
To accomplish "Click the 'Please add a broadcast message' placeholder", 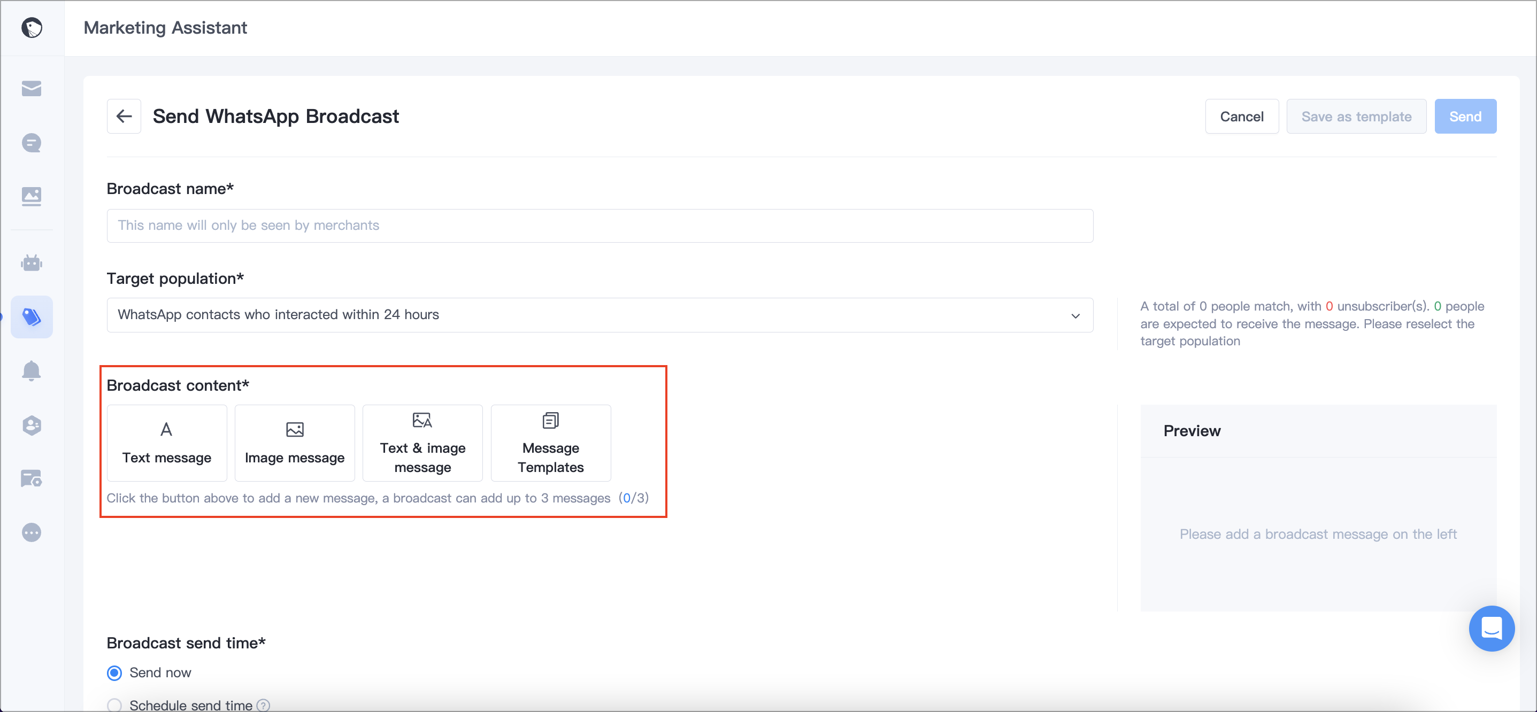I will (x=1317, y=533).
